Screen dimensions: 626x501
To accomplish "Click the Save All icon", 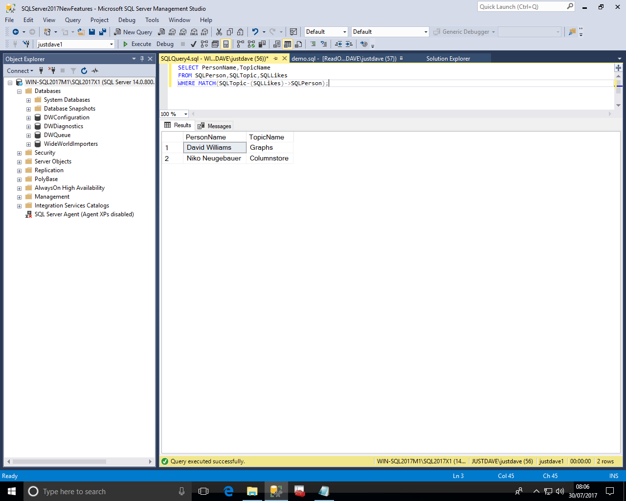I will [103, 32].
